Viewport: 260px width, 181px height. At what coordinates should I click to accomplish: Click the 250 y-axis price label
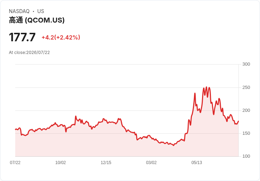coord(246,88)
